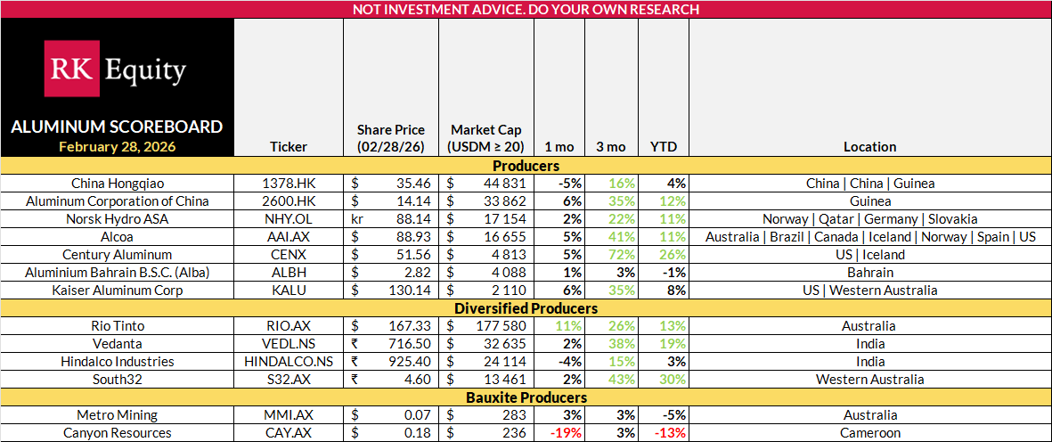Click the China | China | Guinea location
Viewport: 1052px width, 442px height.
[869, 183]
